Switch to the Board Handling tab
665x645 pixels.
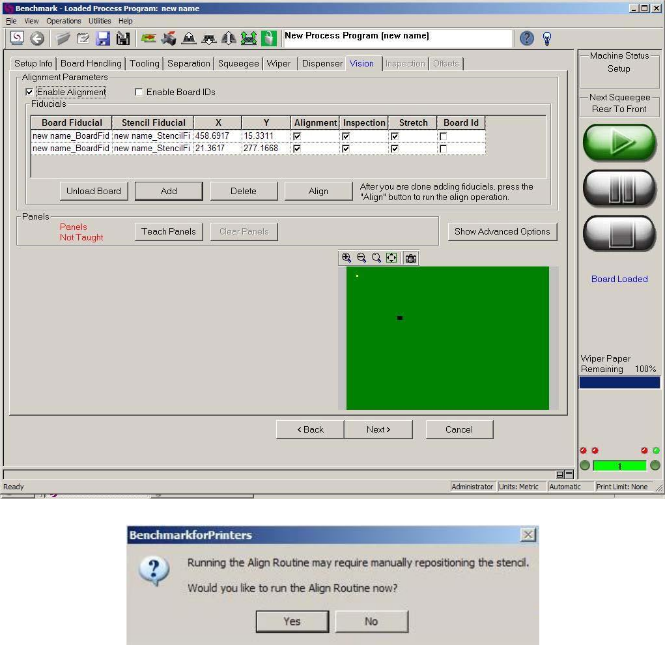point(91,64)
